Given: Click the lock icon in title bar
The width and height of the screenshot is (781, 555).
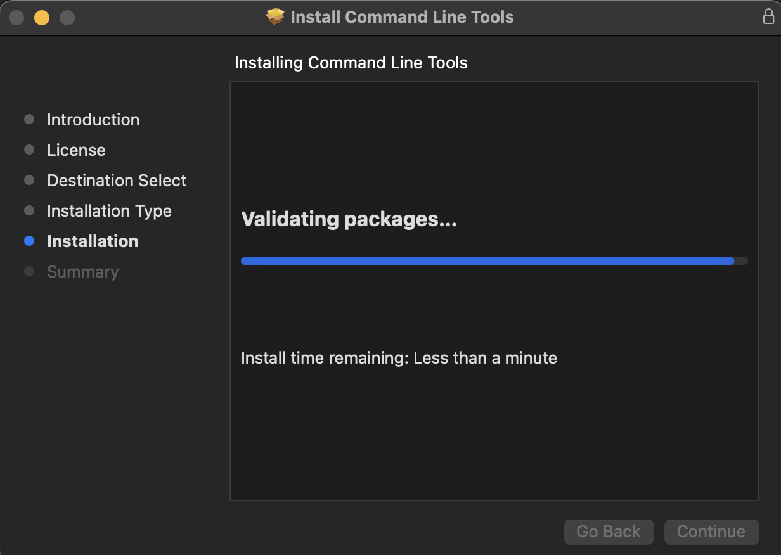Looking at the screenshot, I should [768, 16].
